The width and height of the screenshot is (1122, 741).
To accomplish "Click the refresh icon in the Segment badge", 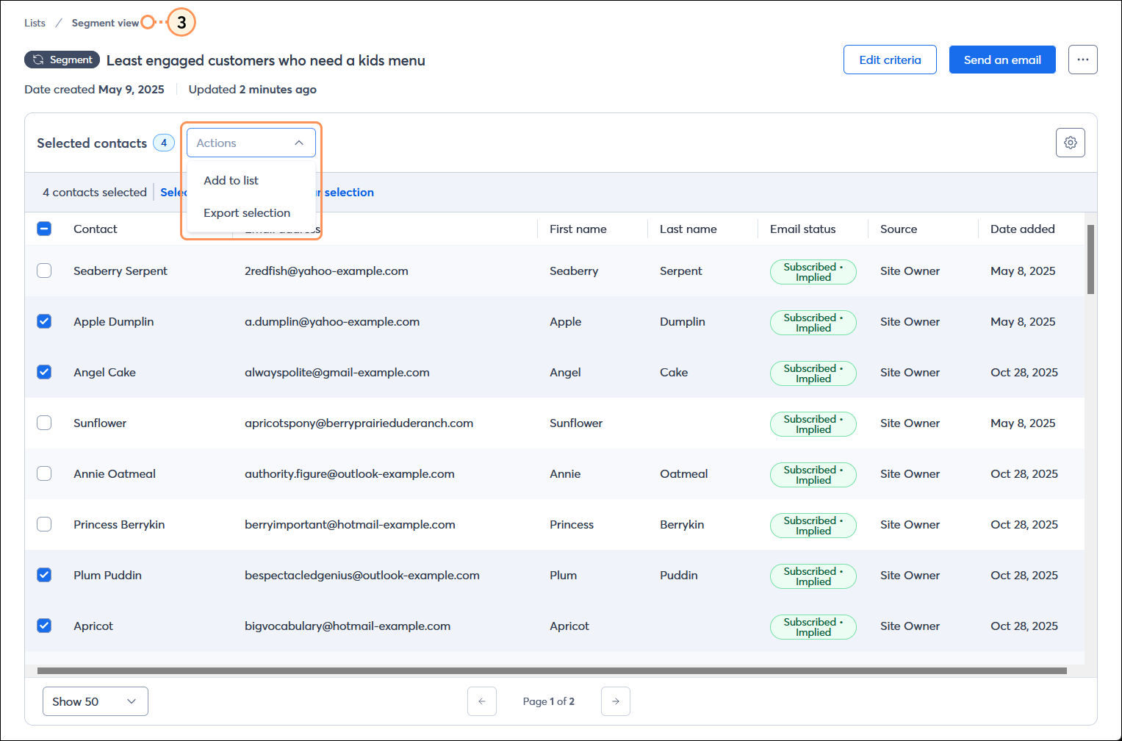I will pyautogui.click(x=37, y=60).
